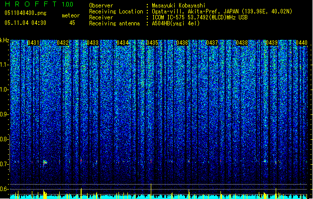
Task: Click the 0.8 frequency axis label
Action: click(4, 139)
